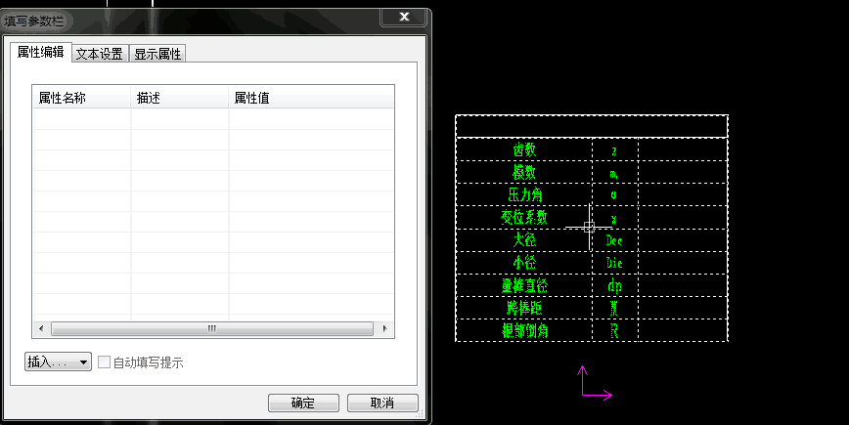The height and width of the screenshot is (425, 849).
Task: Close the 填写参数栏 dialog
Action: (x=404, y=17)
